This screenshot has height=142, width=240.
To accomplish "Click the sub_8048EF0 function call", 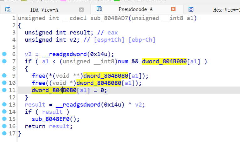I will [x=52, y=119].
